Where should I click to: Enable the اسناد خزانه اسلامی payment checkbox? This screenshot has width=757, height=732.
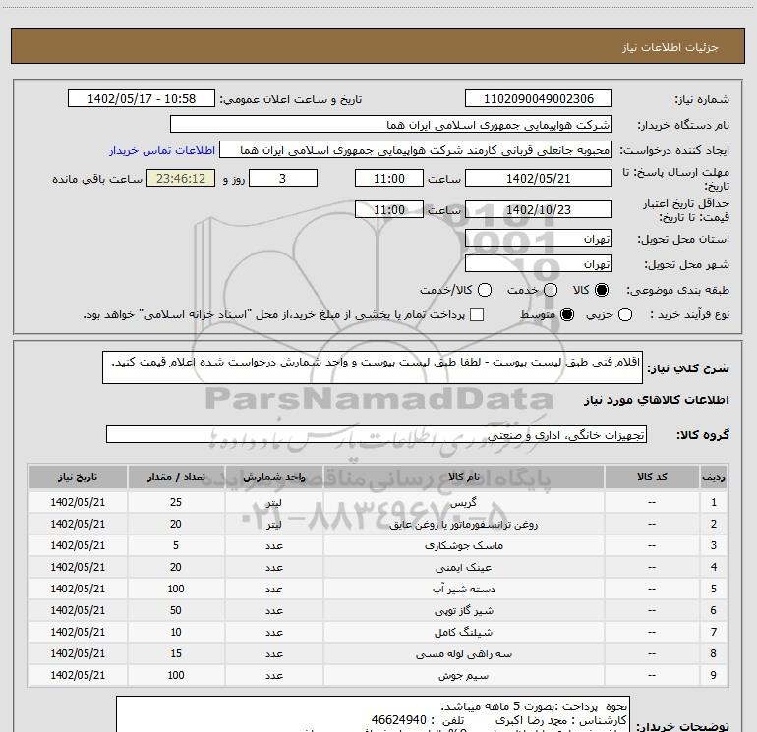(x=477, y=314)
